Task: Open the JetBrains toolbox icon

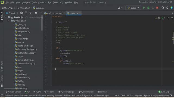Action: pyautogui.click(x=172, y=8)
